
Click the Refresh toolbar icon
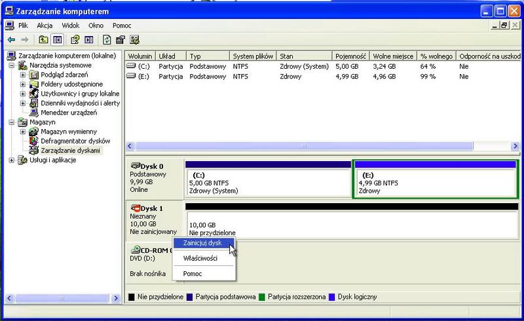pyautogui.click(x=107, y=40)
